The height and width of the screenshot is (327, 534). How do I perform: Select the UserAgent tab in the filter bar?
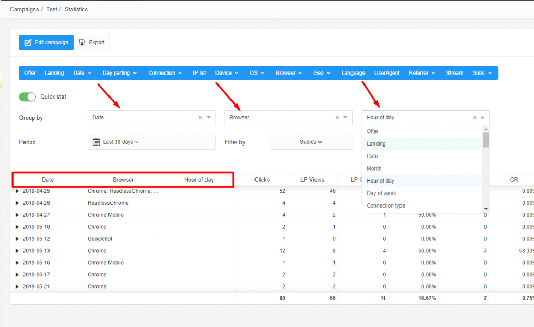(386, 73)
